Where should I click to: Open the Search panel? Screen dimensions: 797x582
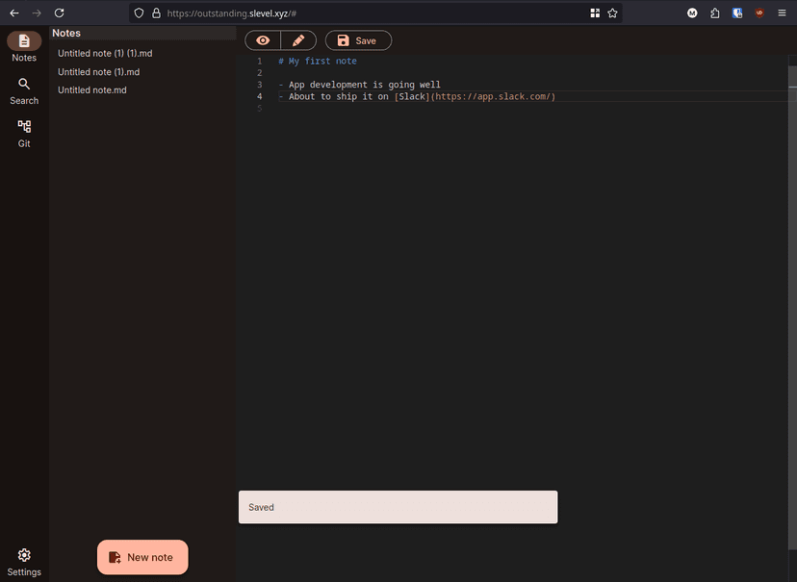(24, 91)
